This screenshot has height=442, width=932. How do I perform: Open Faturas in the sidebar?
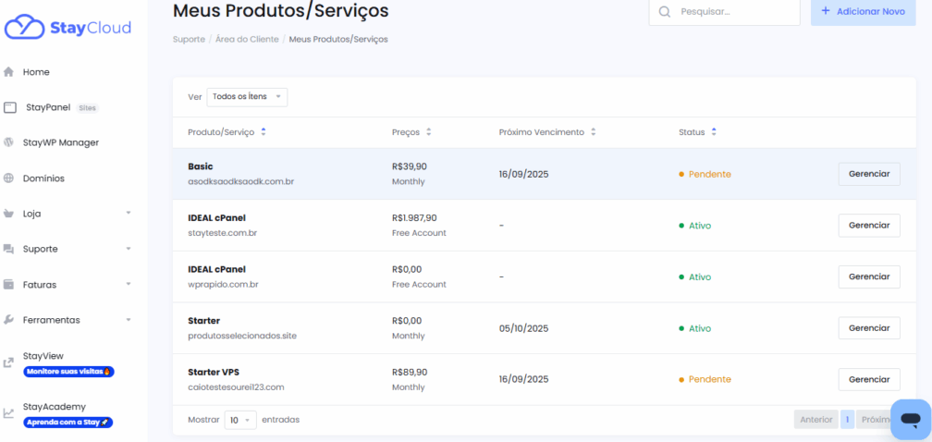pyautogui.click(x=40, y=285)
